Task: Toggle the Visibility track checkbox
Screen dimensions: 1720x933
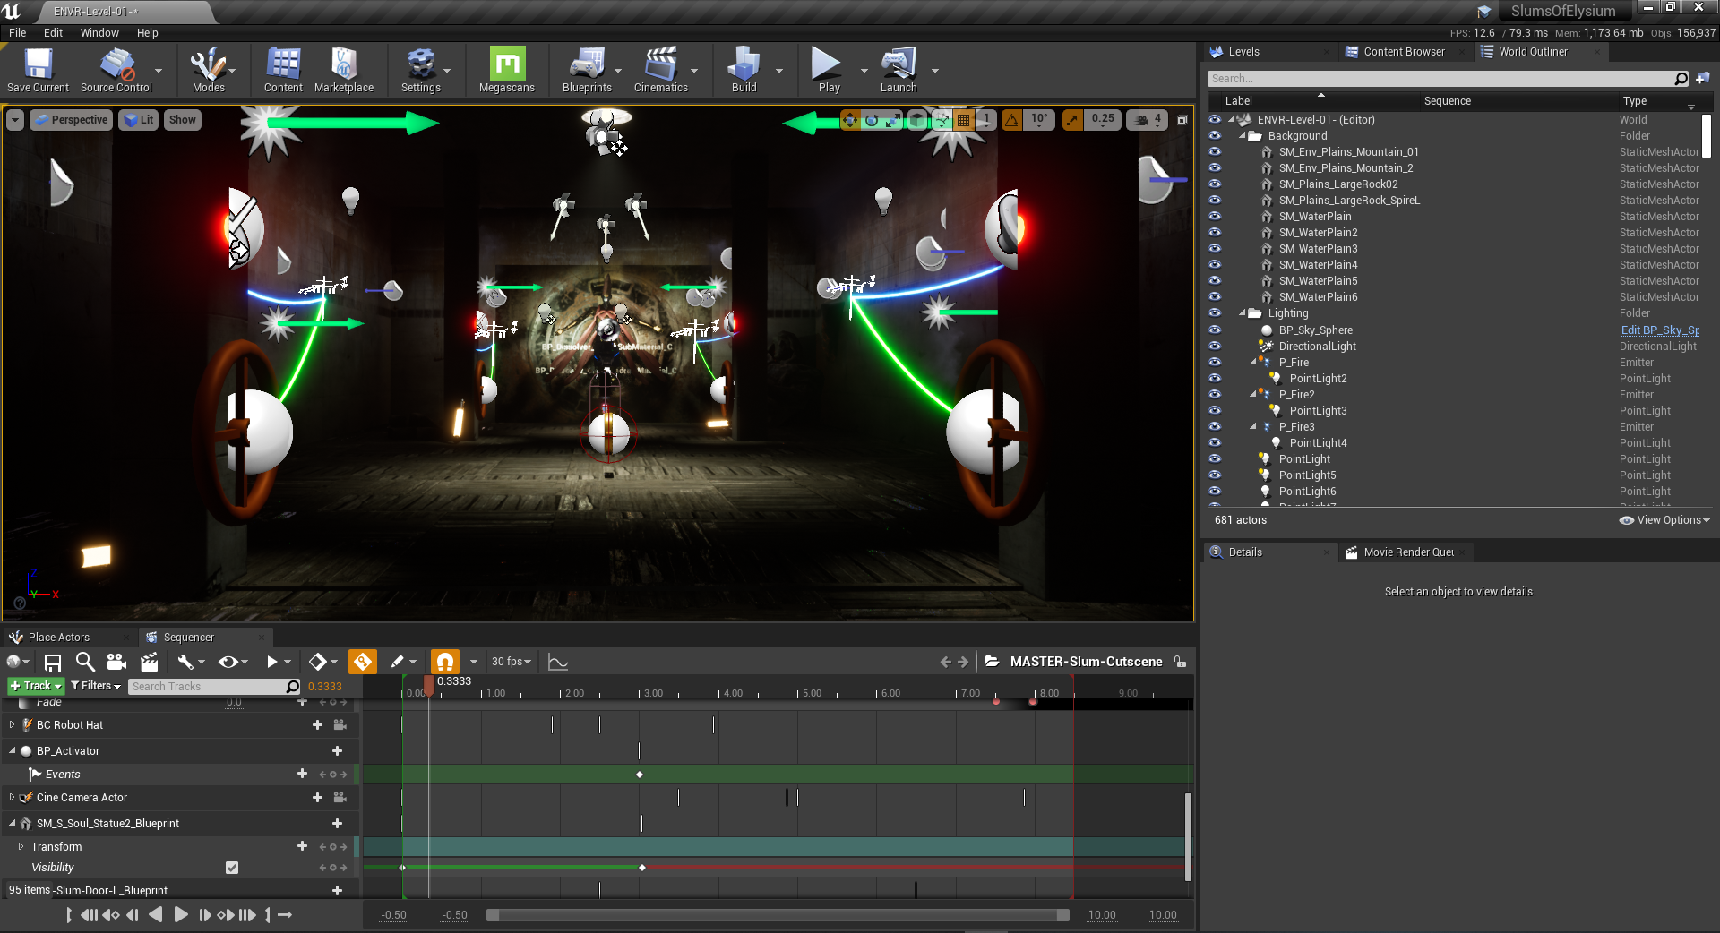Action: (232, 868)
